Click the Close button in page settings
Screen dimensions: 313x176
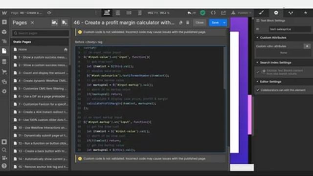click(x=200, y=22)
